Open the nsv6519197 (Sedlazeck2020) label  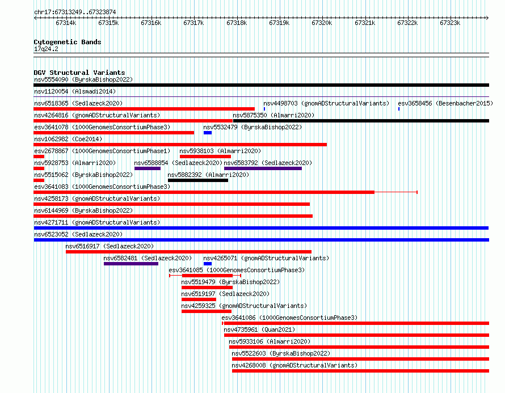(225, 294)
